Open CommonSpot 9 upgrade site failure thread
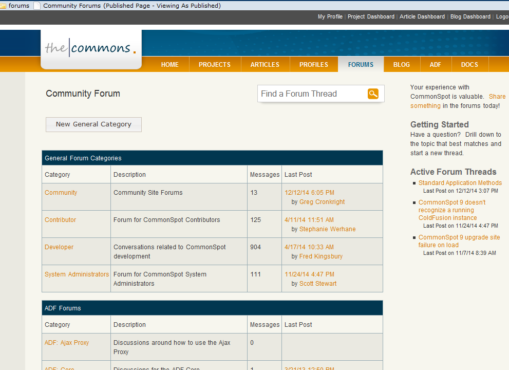Image resolution: width=509 pixels, height=370 pixels. tap(459, 242)
